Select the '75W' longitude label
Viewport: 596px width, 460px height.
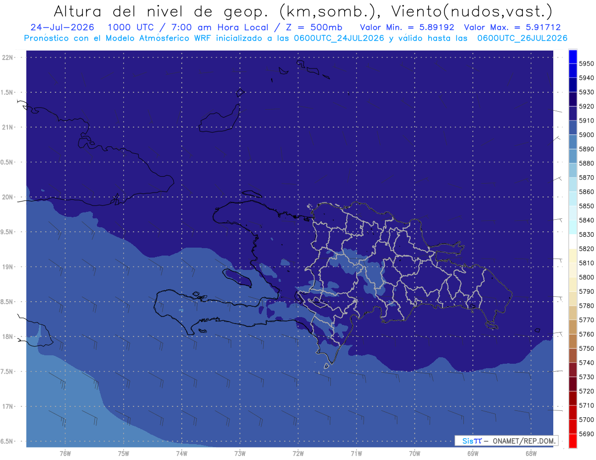pyautogui.click(x=123, y=453)
